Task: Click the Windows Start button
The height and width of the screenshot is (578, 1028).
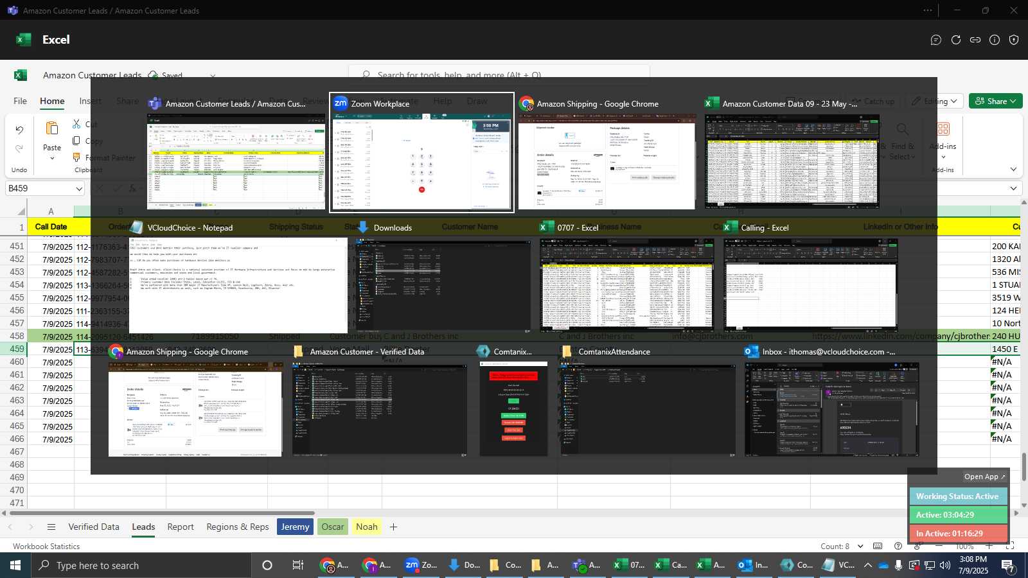Action: coord(15,565)
